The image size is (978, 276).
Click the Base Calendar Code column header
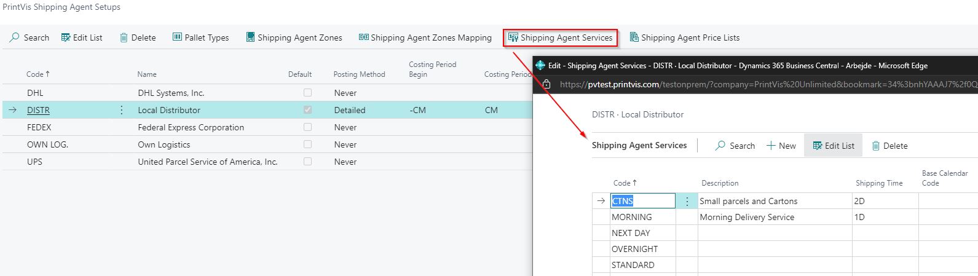(x=945, y=178)
